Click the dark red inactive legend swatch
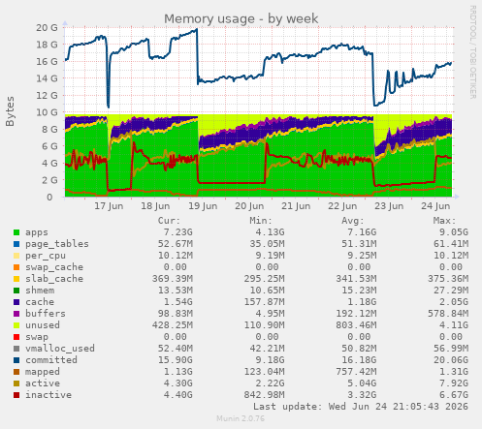This screenshot has width=482, height=429. (x=16, y=395)
